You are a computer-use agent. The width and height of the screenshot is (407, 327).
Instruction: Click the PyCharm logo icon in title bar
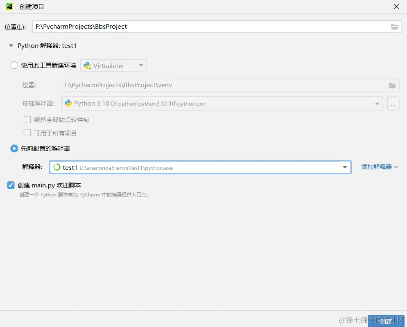click(x=9, y=7)
